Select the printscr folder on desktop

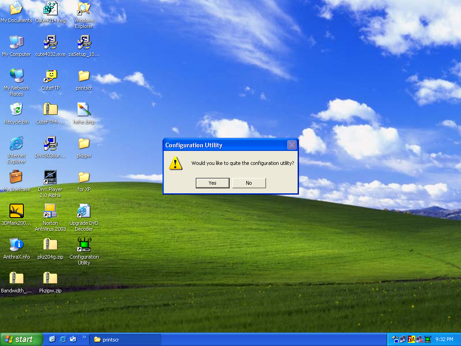(84, 80)
